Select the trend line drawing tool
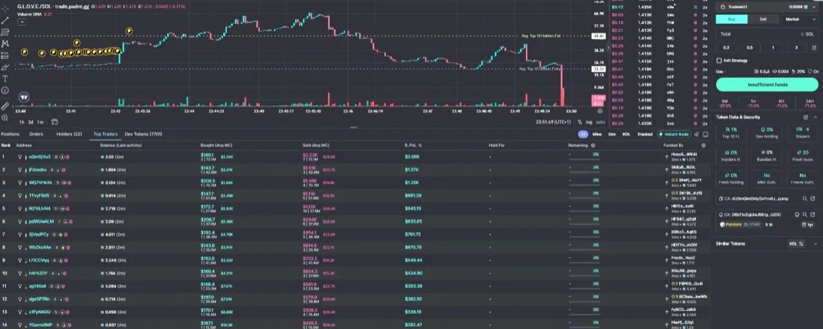This screenshot has height=329, width=823. tap(5, 20)
